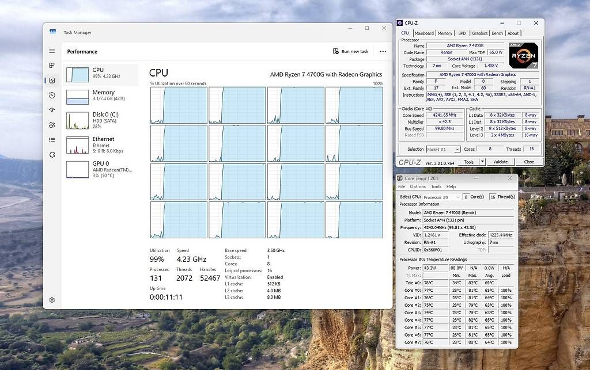Open Startup apps icon in sidebar
This screenshot has width=590, height=370.
[x=52, y=110]
